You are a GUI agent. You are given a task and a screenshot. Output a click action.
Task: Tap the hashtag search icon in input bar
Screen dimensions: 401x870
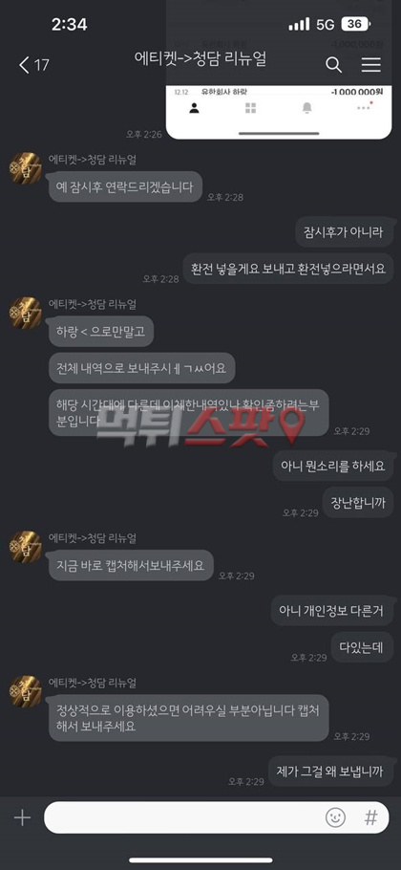tap(370, 817)
